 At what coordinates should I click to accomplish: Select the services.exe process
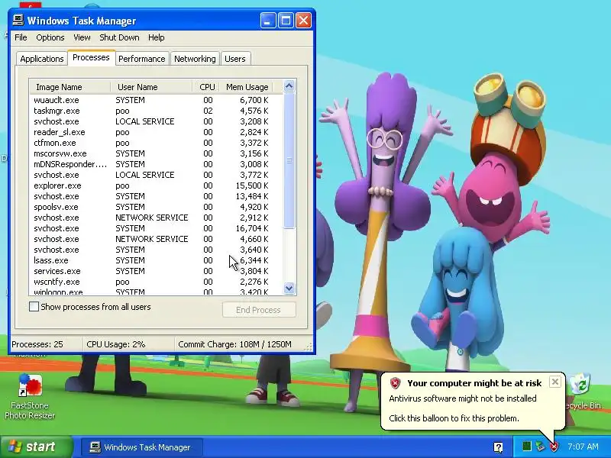tap(156, 271)
